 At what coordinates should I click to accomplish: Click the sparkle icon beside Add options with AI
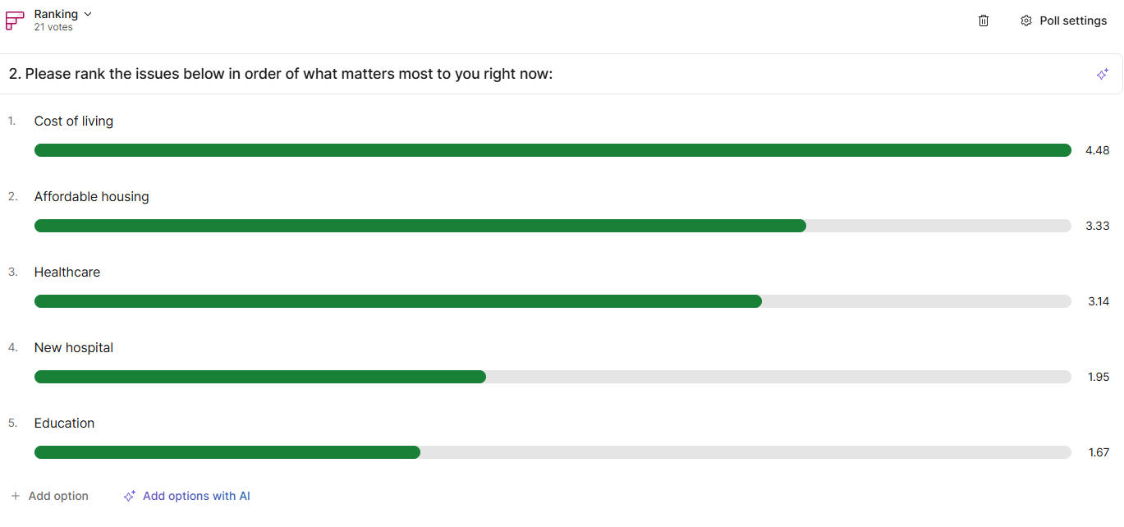coord(129,496)
